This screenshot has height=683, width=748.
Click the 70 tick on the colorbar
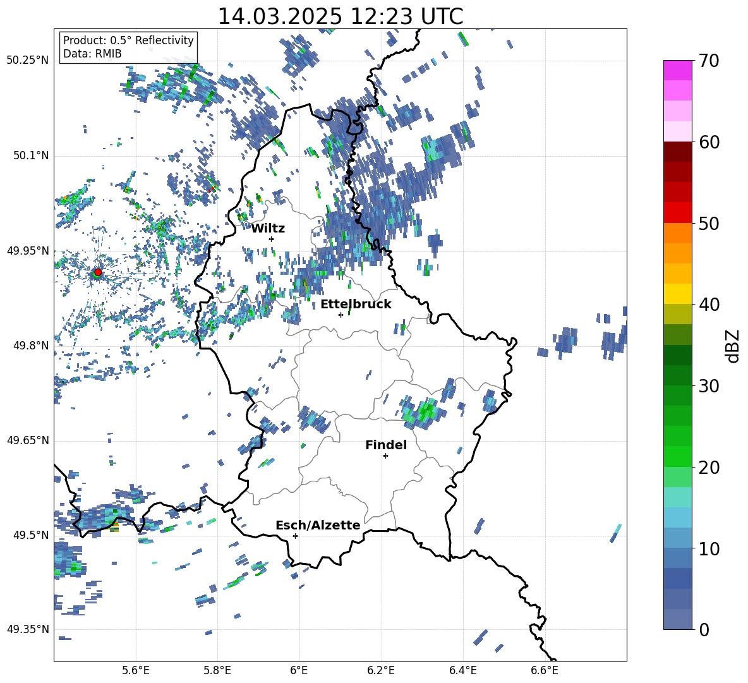point(708,61)
